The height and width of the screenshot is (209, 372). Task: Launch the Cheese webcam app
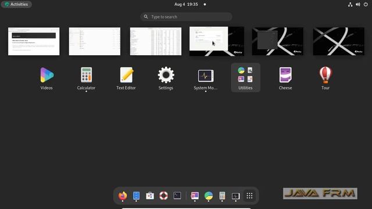(x=285, y=78)
